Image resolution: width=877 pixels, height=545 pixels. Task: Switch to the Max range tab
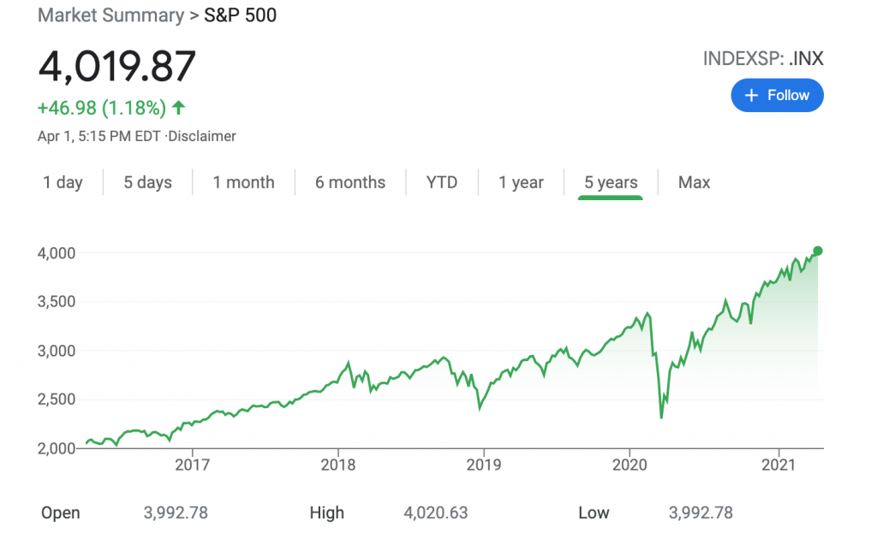[694, 182]
